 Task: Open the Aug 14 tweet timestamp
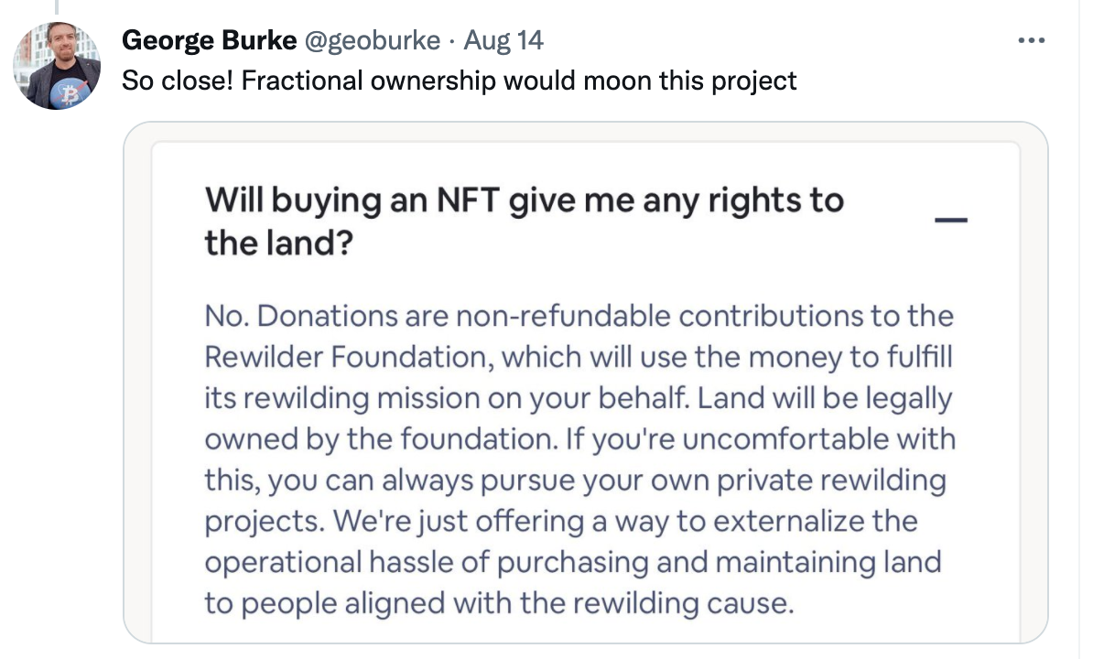pos(503,41)
